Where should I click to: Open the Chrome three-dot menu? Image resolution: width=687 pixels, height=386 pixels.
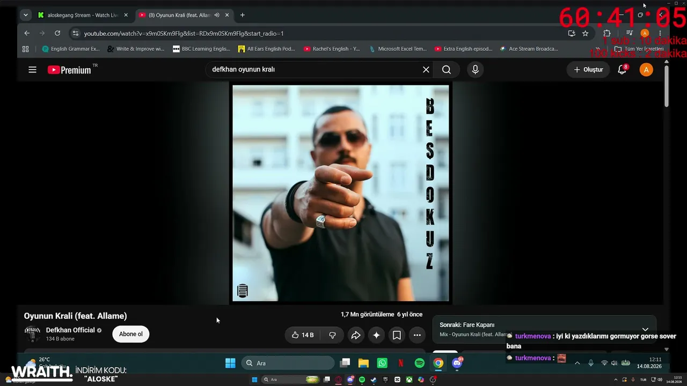[x=660, y=33]
